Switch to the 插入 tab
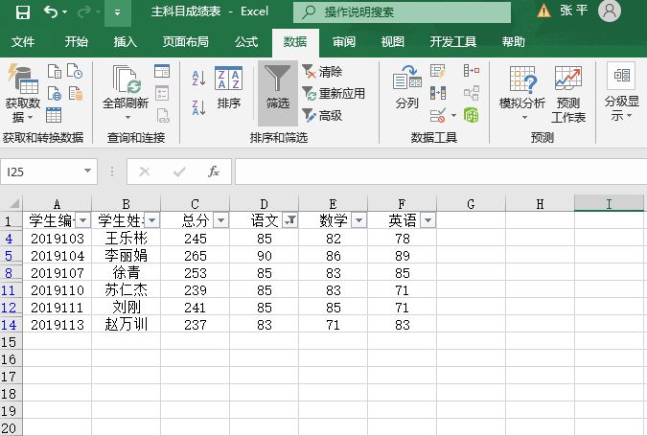This screenshot has height=436, width=647. [125, 41]
